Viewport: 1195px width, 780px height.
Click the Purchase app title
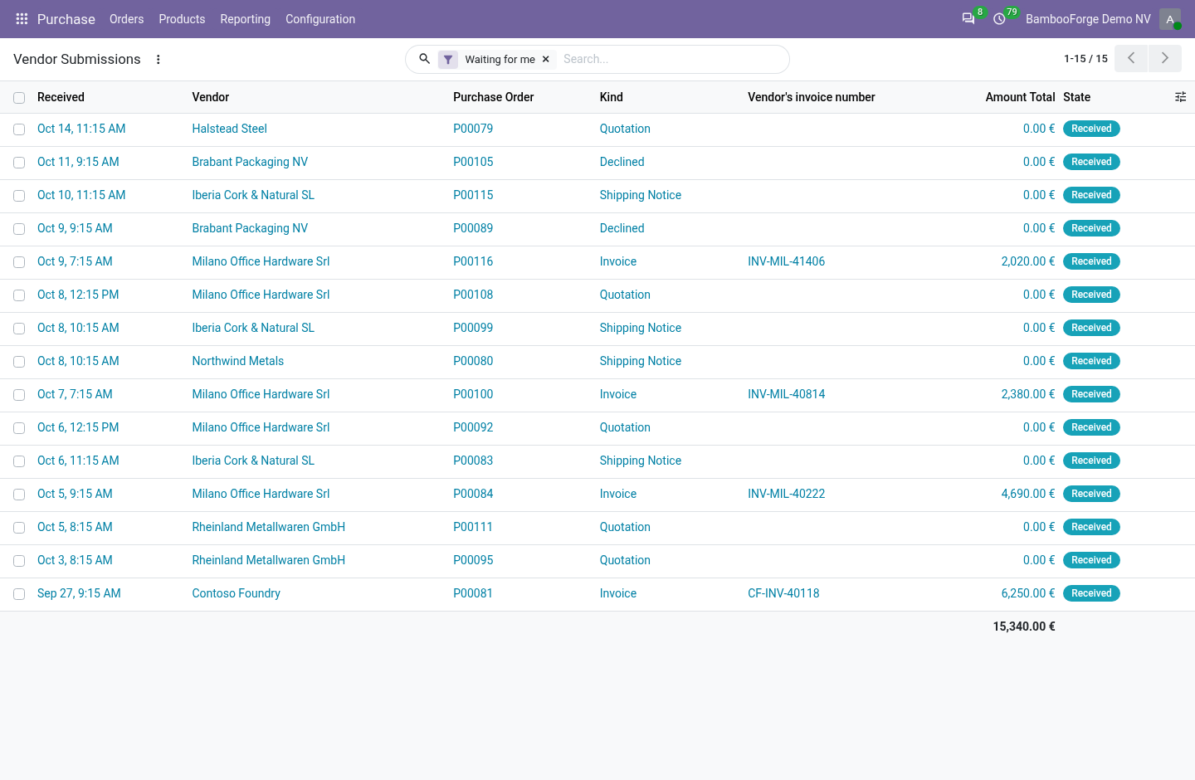click(66, 19)
